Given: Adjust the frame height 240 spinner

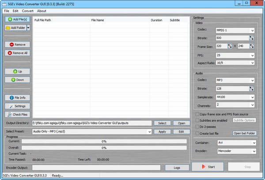Looking at the screenshot, I should pyautogui.click(x=252, y=46).
